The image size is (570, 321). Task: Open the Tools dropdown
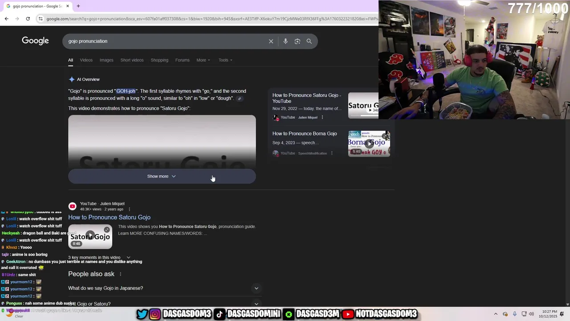tap(225, 60)
